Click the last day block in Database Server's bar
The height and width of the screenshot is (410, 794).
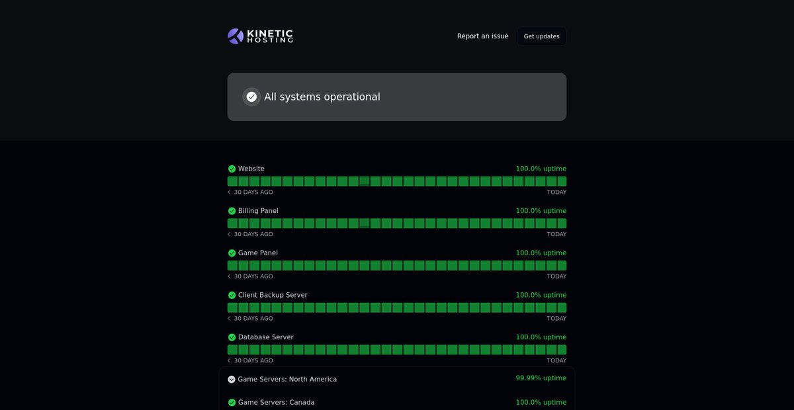coord(562,350)
